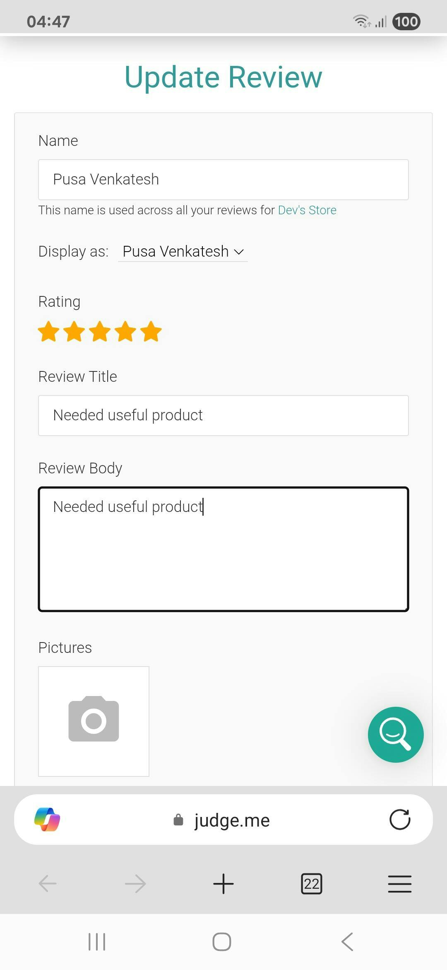Go forward using browser forward arrow
This screenshot has width=447, height=970.
(x=135, y=883)
